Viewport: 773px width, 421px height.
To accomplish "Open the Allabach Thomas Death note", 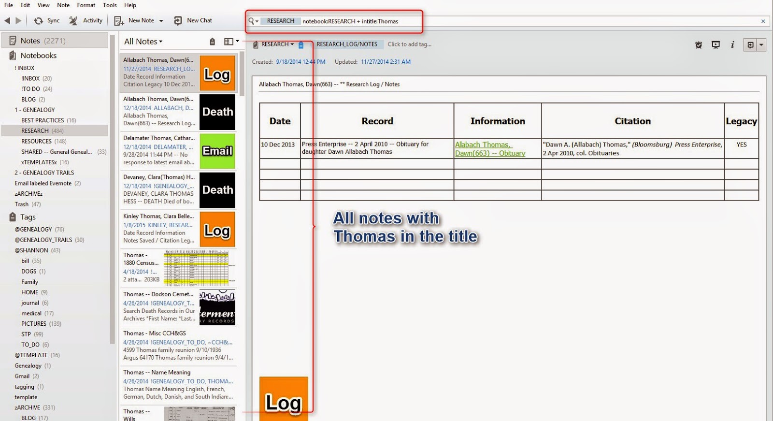I will (178, 112).
